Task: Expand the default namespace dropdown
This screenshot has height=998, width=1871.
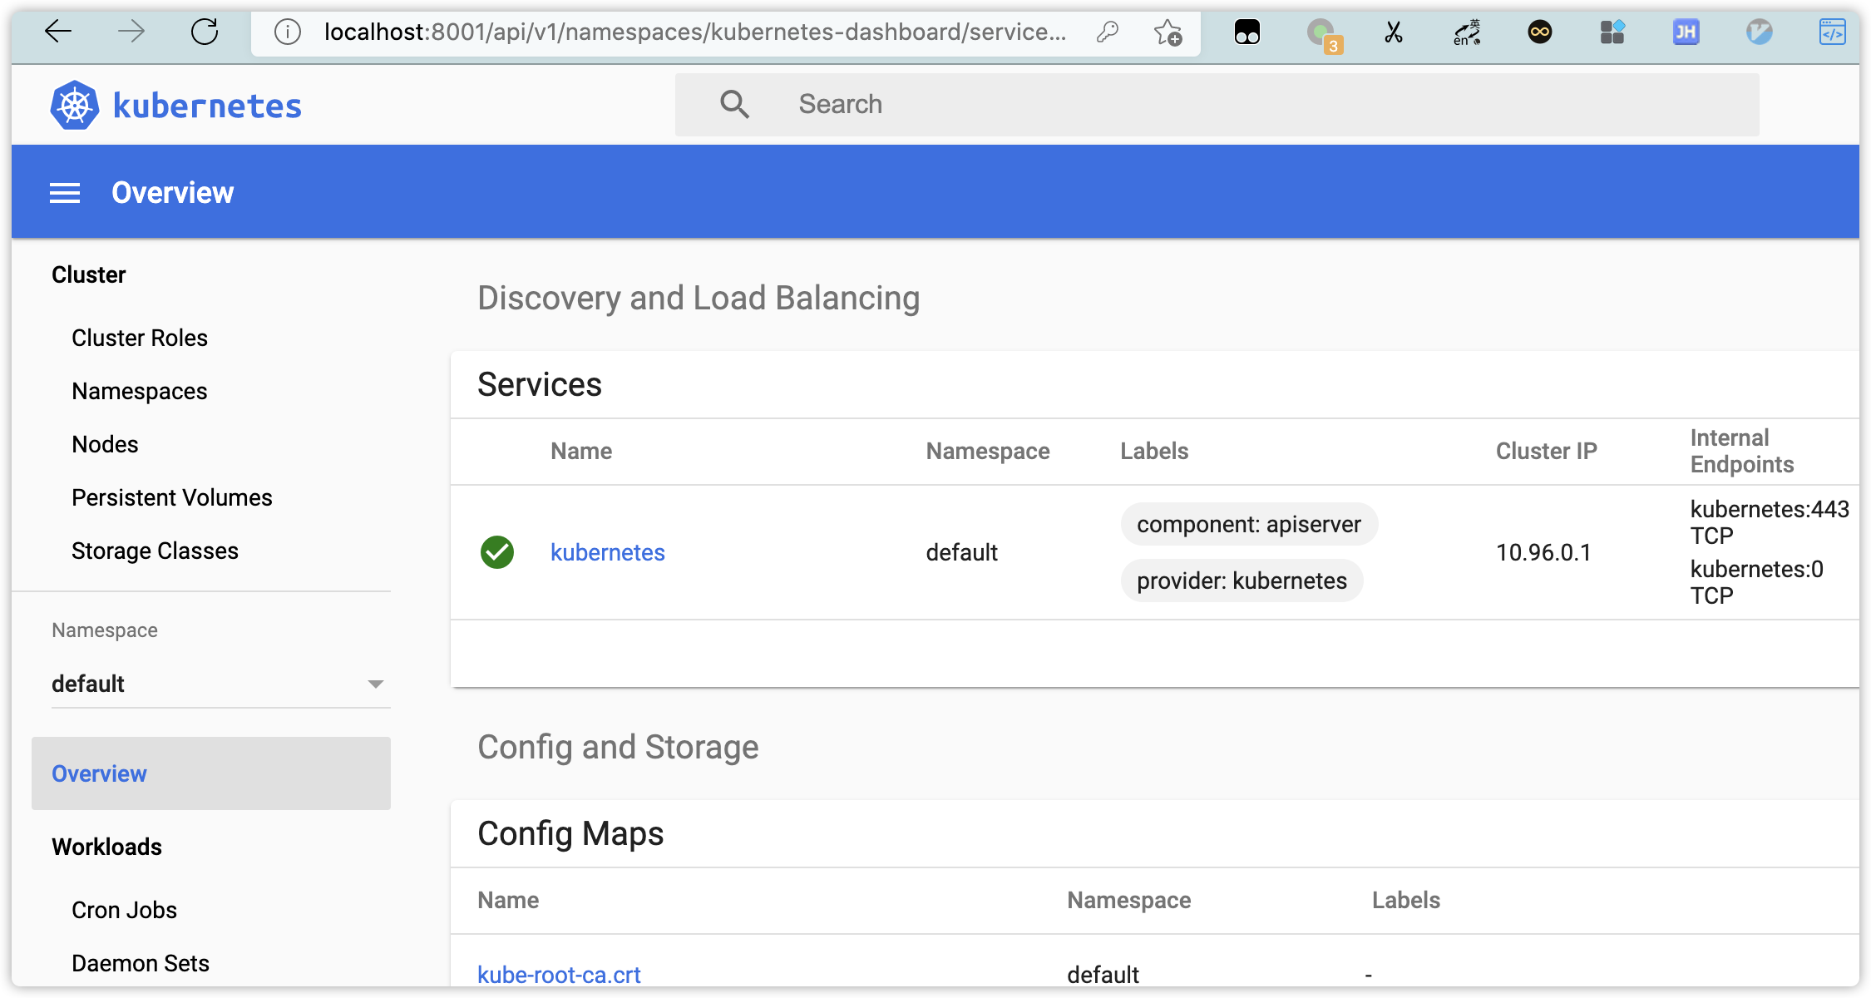Action: [375, 684]
